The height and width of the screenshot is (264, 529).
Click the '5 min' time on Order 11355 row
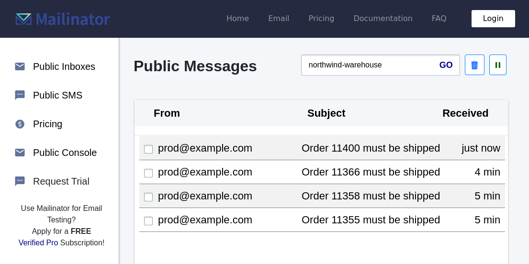coord(487,220)
